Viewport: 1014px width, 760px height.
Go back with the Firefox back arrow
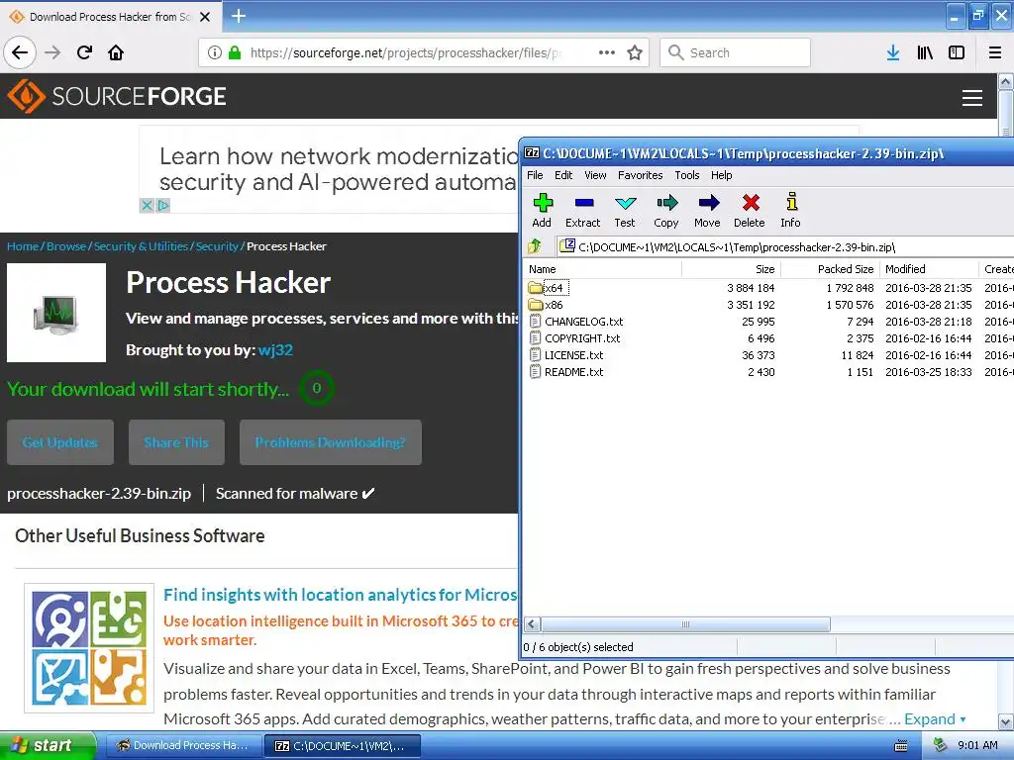20,52
